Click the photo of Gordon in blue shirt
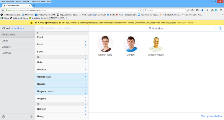Screen dimensions: 224x120 (130, 44)
